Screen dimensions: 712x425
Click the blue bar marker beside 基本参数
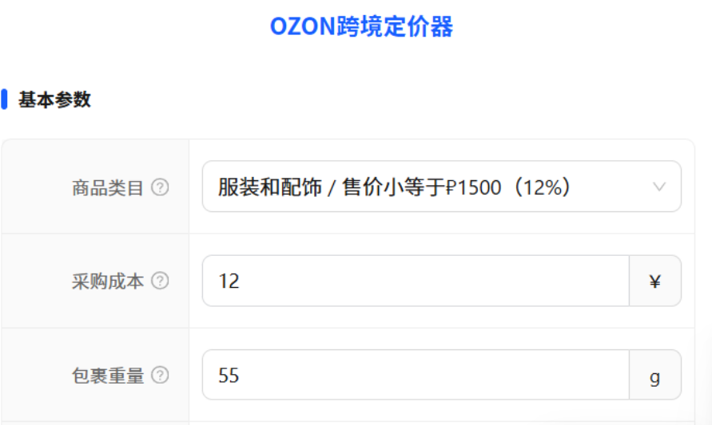[4, 100]
